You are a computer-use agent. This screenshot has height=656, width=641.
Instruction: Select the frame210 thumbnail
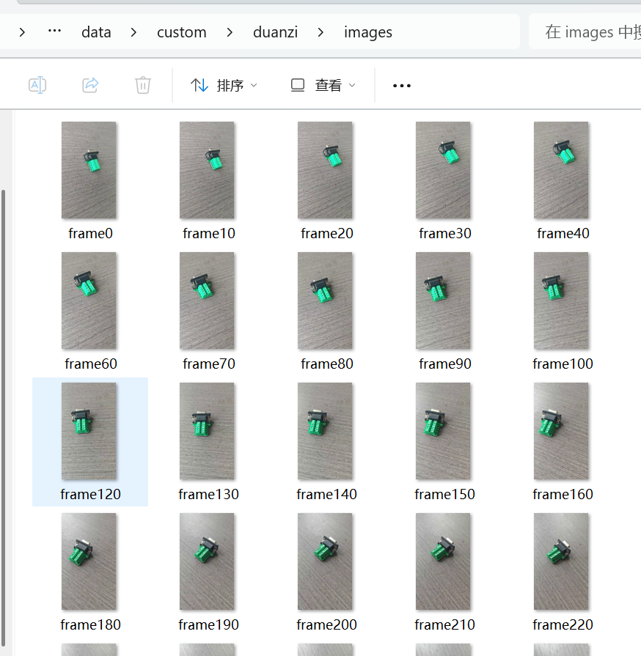tap(443, 561)
